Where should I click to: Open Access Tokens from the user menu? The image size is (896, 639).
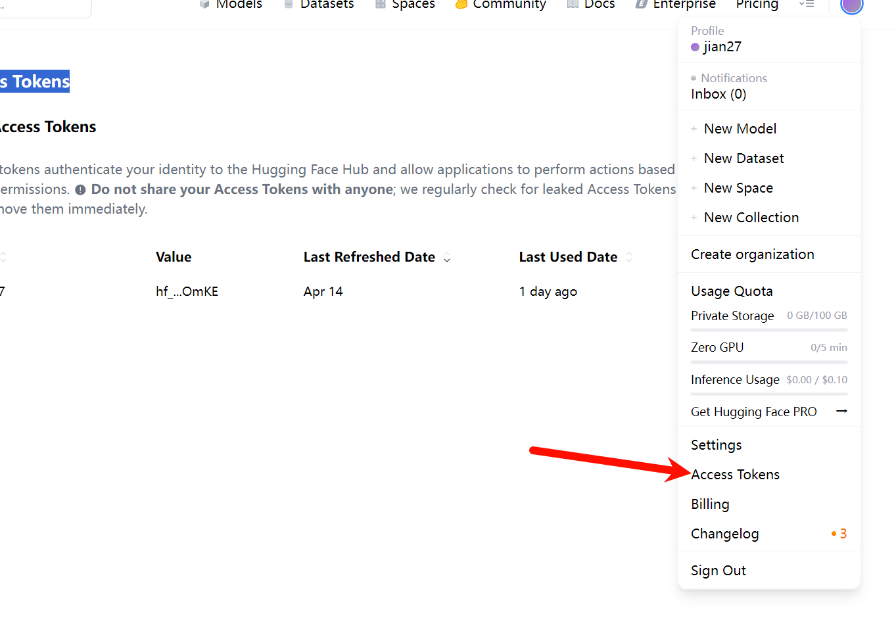tap(736, 475)
